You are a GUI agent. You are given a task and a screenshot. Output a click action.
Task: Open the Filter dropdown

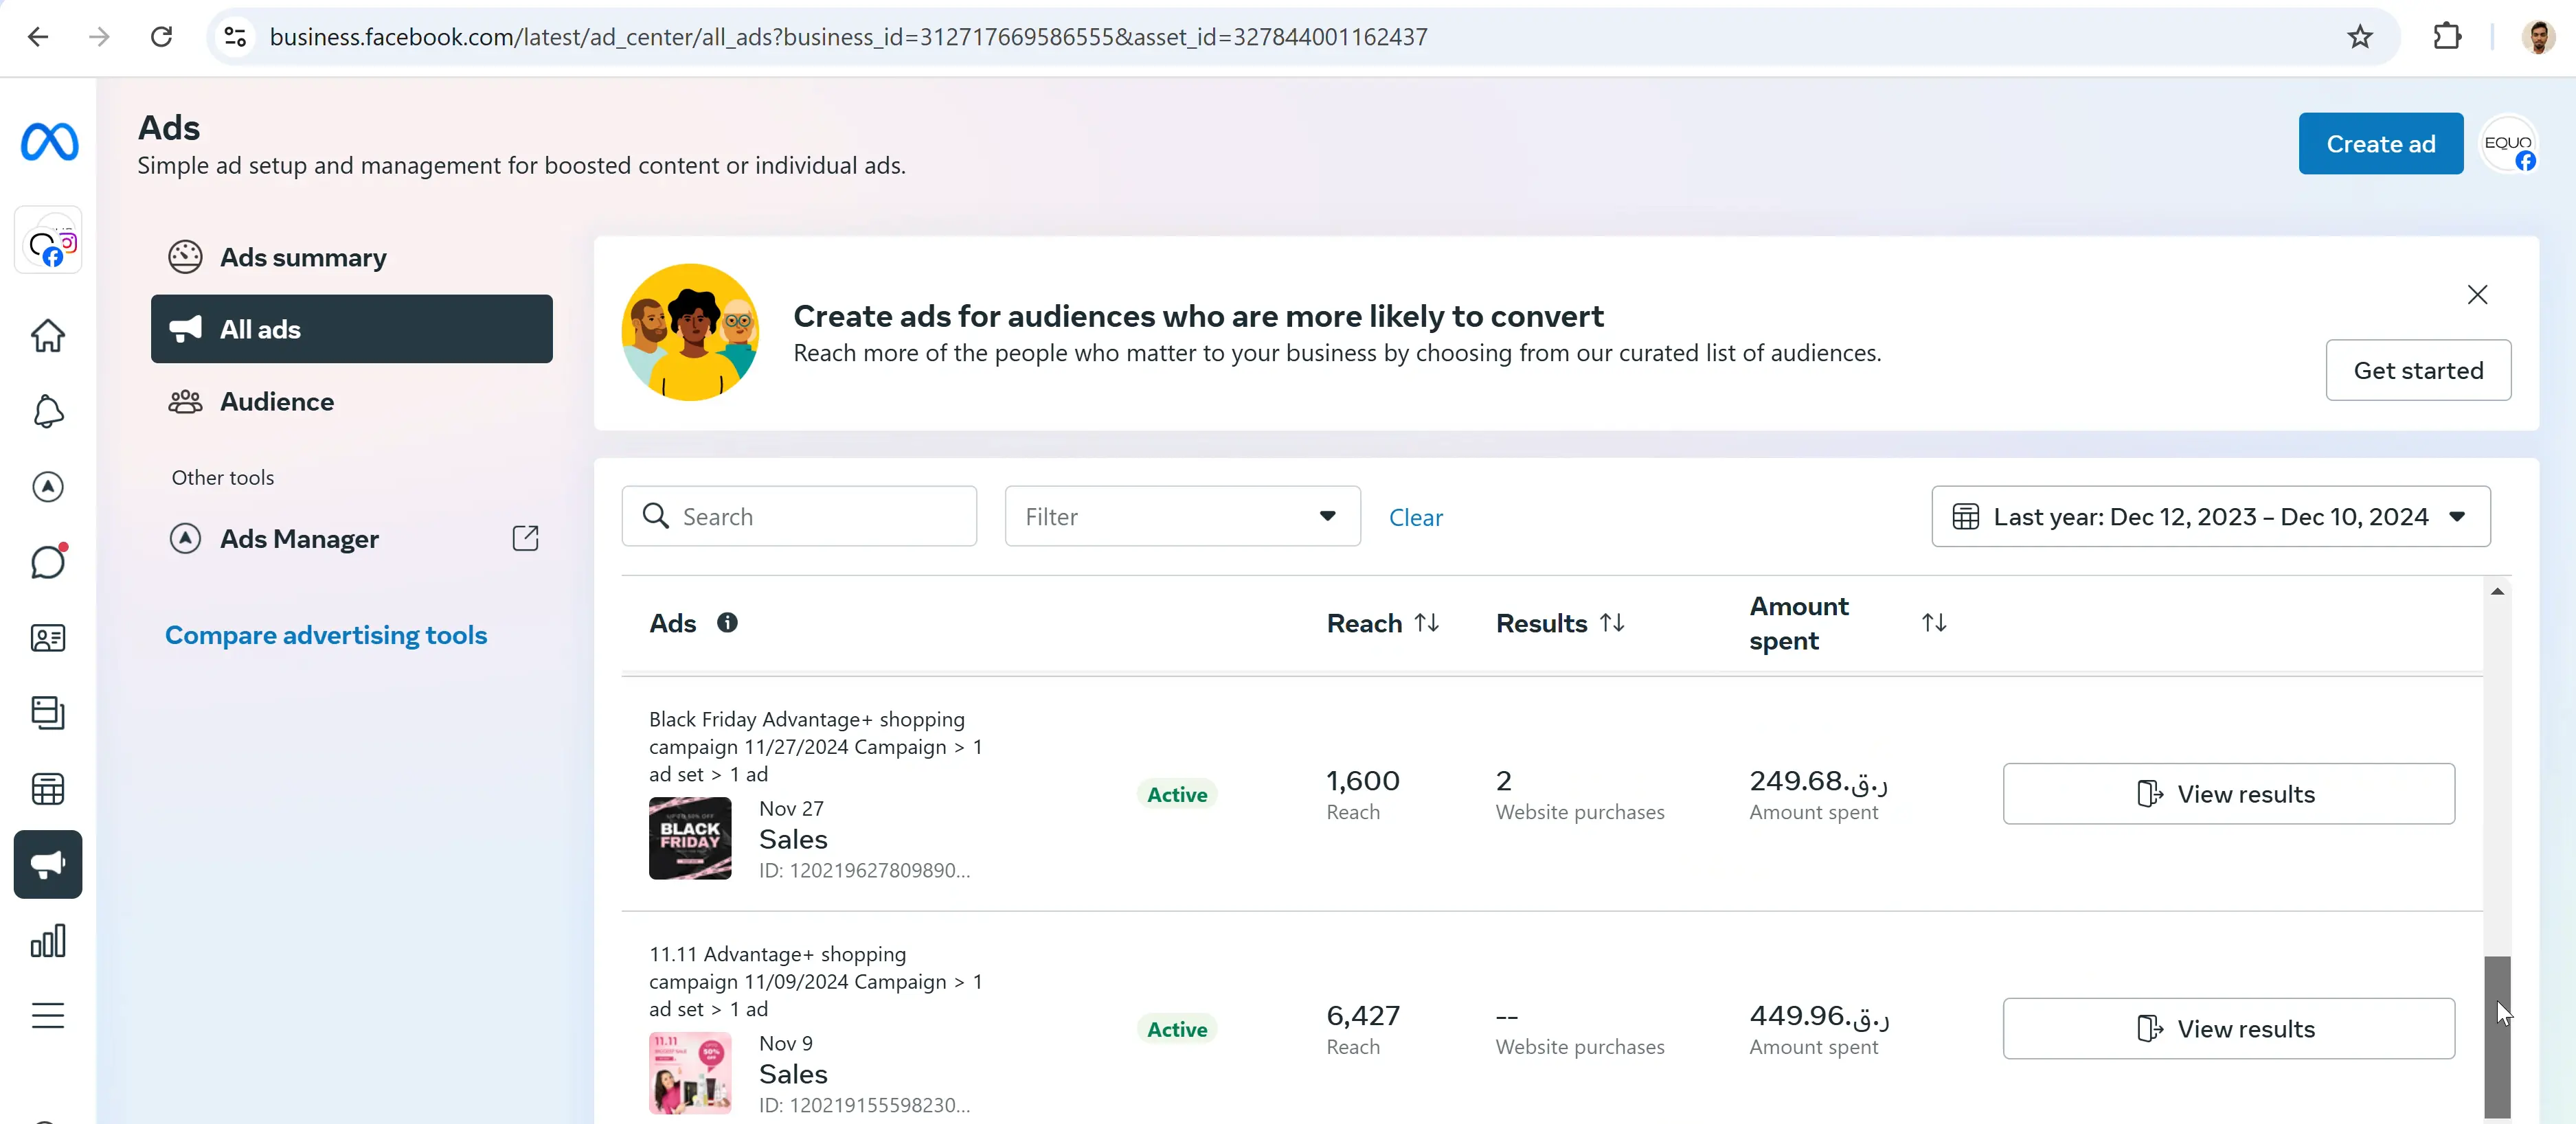click(1182, 516)
